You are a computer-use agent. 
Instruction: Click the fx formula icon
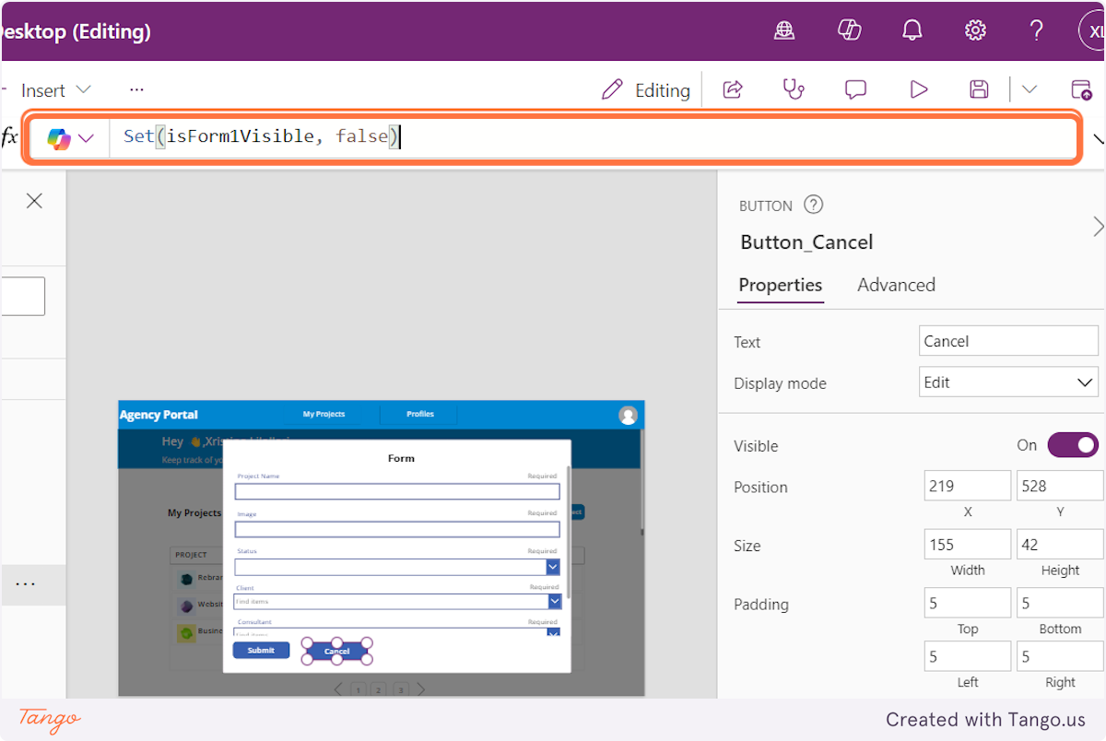9,137
